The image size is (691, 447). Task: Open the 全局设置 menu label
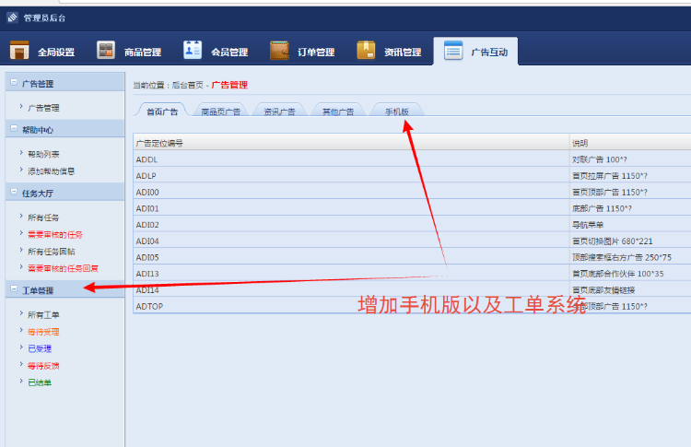(x=56, y=52)
